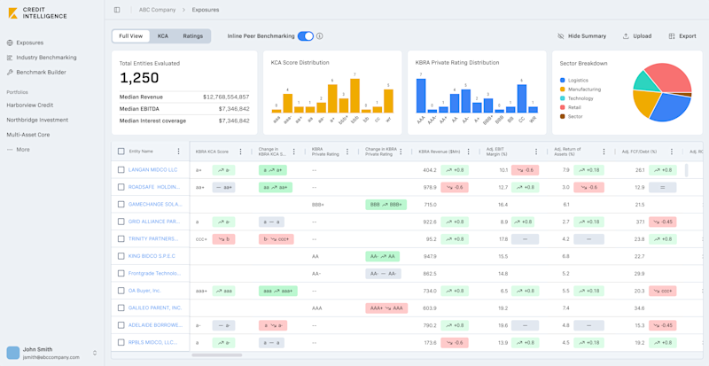709x366 pixels.
Task: Open Benchmark Builder page
Action: (36, 73)
